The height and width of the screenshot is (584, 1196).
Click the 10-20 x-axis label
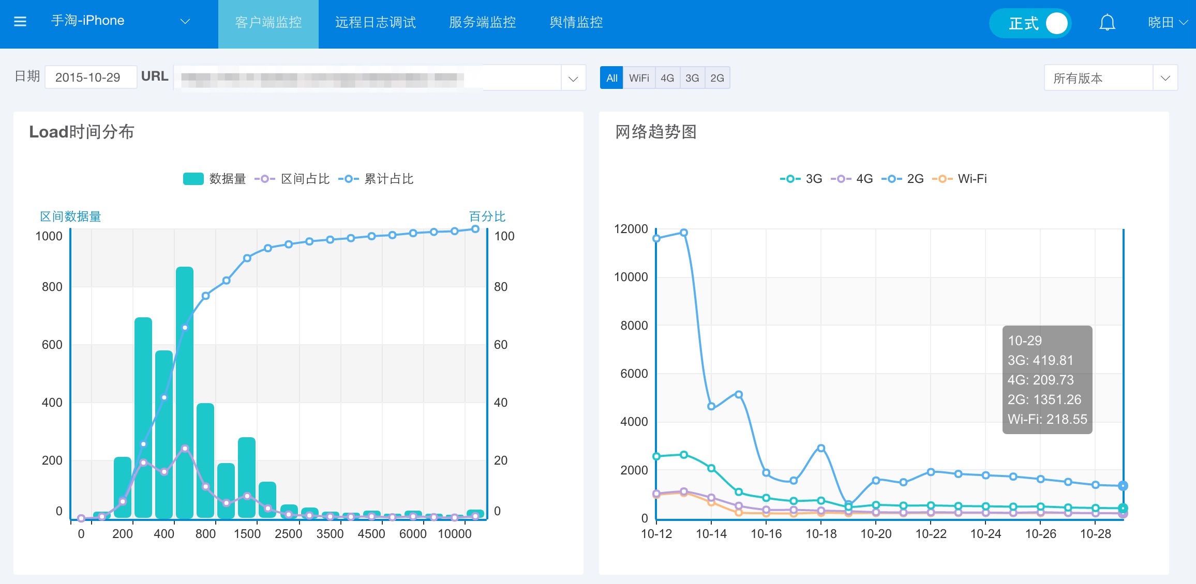pyautogui.click(x=876, y=534)
